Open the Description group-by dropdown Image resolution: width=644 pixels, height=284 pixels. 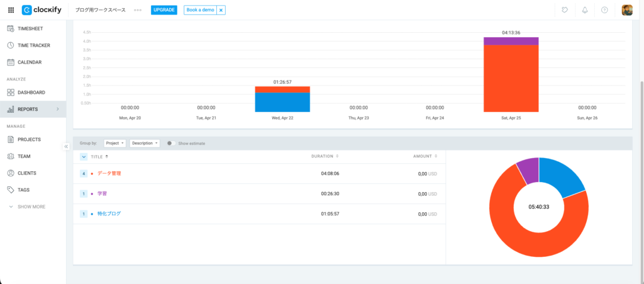click(x=145, y=144)
